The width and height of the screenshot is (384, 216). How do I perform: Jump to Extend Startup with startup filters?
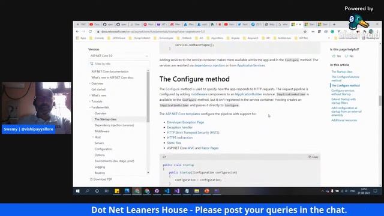pyautogui.click(x=343, y=101)
